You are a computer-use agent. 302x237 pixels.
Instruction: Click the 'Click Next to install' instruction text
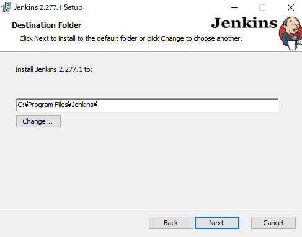[x=131, y=38]
